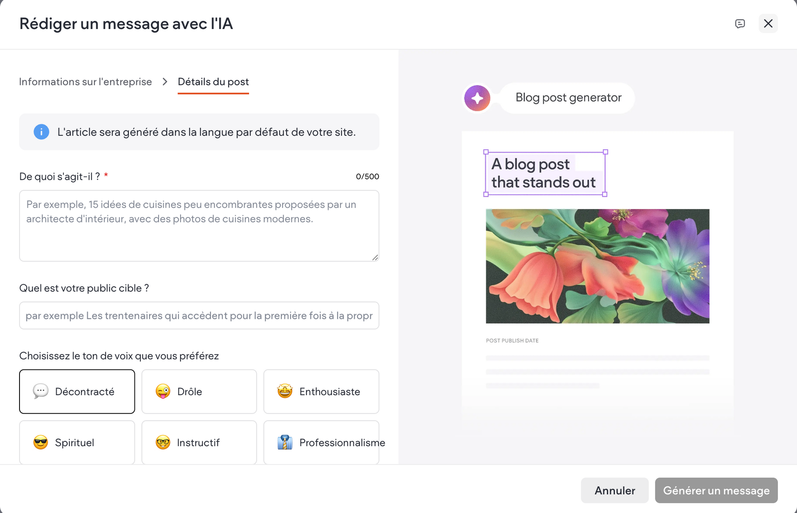
Task: Open the feedback comment icon
Action: coord(740,24)
